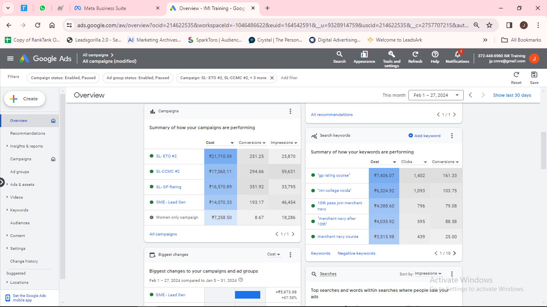Save the filter set with Save icon
This screenshot has width=547, height=307.
pos(534,78)
